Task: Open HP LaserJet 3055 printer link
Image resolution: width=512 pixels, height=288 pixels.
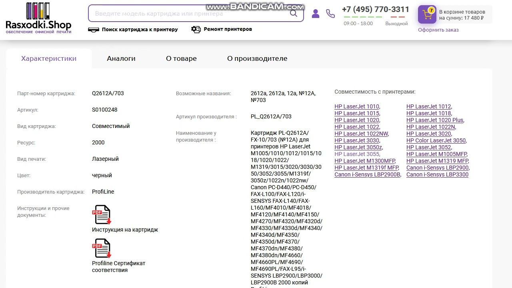Action: pyautogui.click(x=357, y=154)
